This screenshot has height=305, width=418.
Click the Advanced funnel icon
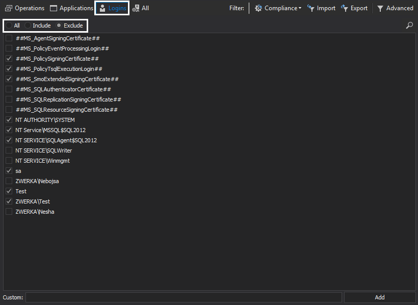(x=380, y=9)
